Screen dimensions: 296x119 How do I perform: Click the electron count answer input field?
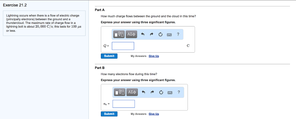[124, 104]
